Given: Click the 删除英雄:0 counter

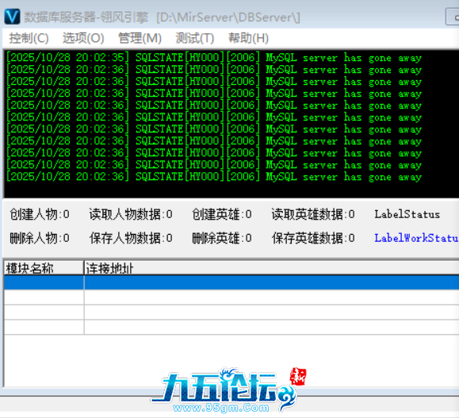Looking at the screenshot, I should 222,238.
